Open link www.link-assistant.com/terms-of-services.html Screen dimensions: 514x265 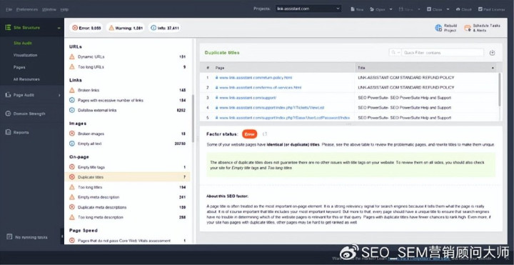tap(261, 88)
